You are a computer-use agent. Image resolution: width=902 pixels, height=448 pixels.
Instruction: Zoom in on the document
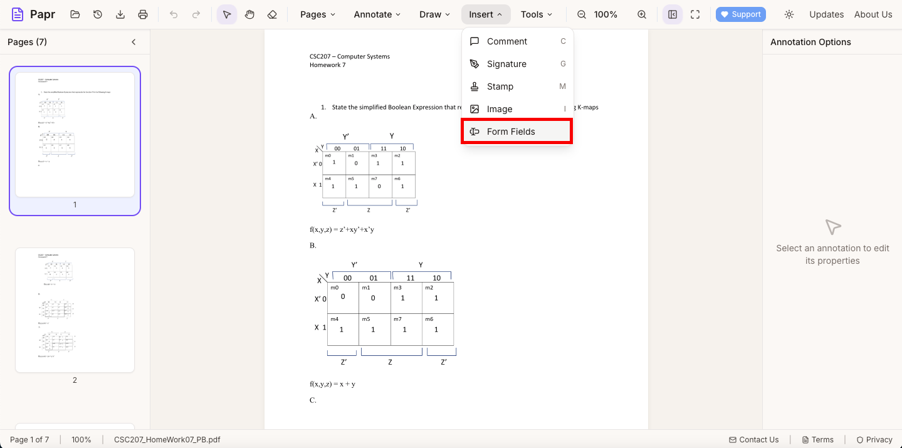(x=641, y=14)
